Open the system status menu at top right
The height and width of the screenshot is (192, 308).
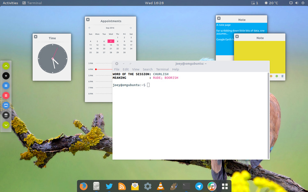297,3
